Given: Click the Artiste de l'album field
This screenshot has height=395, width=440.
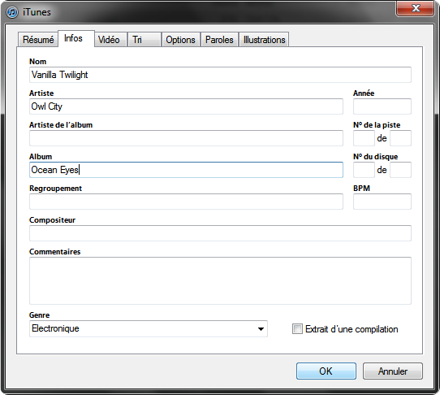Looking at the screenshot, I should (x=186, y=138).
